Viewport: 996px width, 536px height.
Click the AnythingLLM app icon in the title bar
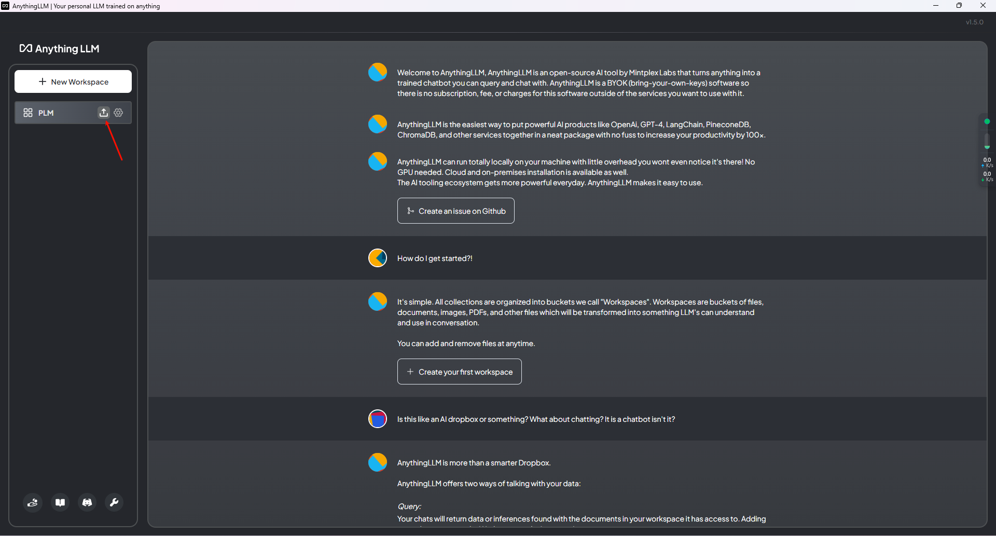[5, 6]
